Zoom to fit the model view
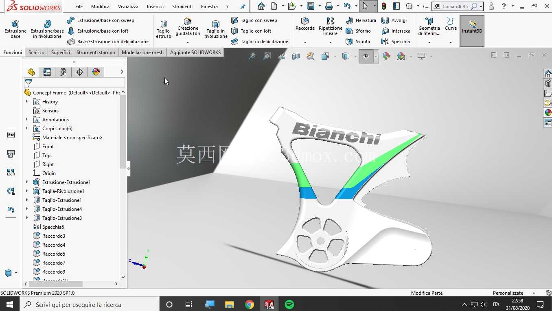This screenshot has width=552, height=311. 252,56
